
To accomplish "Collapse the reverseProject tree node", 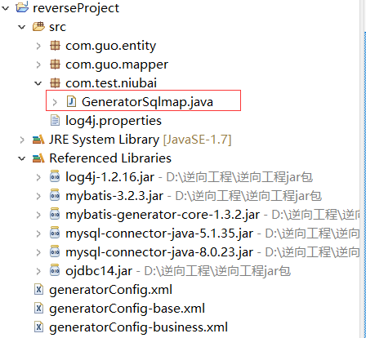I will click(6, 8).
